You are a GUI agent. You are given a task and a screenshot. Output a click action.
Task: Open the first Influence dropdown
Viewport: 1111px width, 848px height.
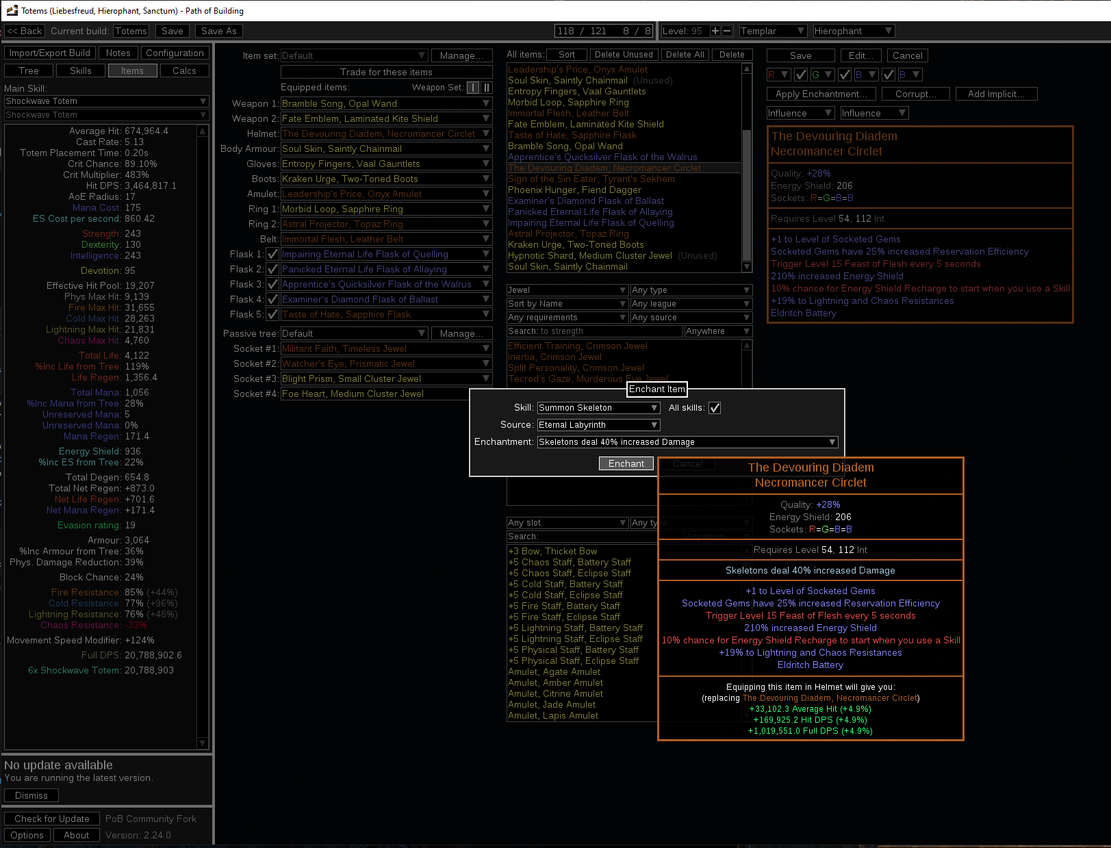click(801, 113)
